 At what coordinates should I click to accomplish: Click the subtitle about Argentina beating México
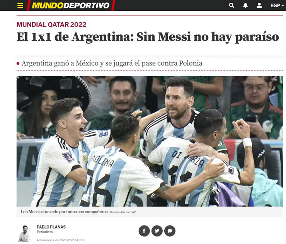pos(112,63)
